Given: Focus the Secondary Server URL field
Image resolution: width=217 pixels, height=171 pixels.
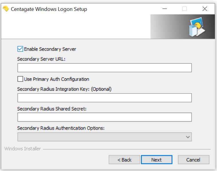Looking at the screenshot, I should pyautogui.click(x=104, y=68).
